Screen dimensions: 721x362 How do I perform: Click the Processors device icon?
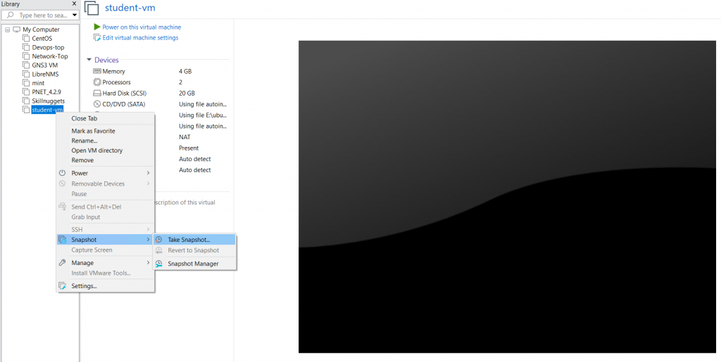tap(97, 82)
